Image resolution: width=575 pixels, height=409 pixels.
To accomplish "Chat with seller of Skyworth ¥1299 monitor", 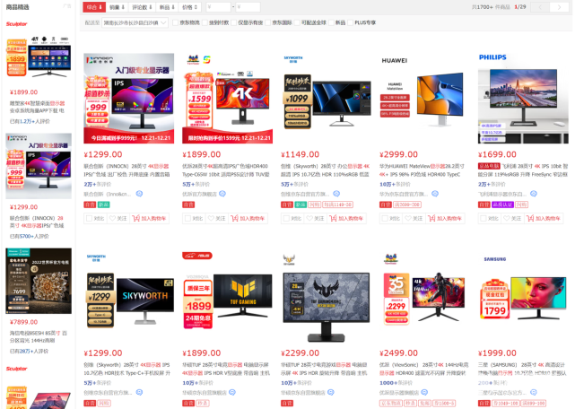I will pos(139,393).
